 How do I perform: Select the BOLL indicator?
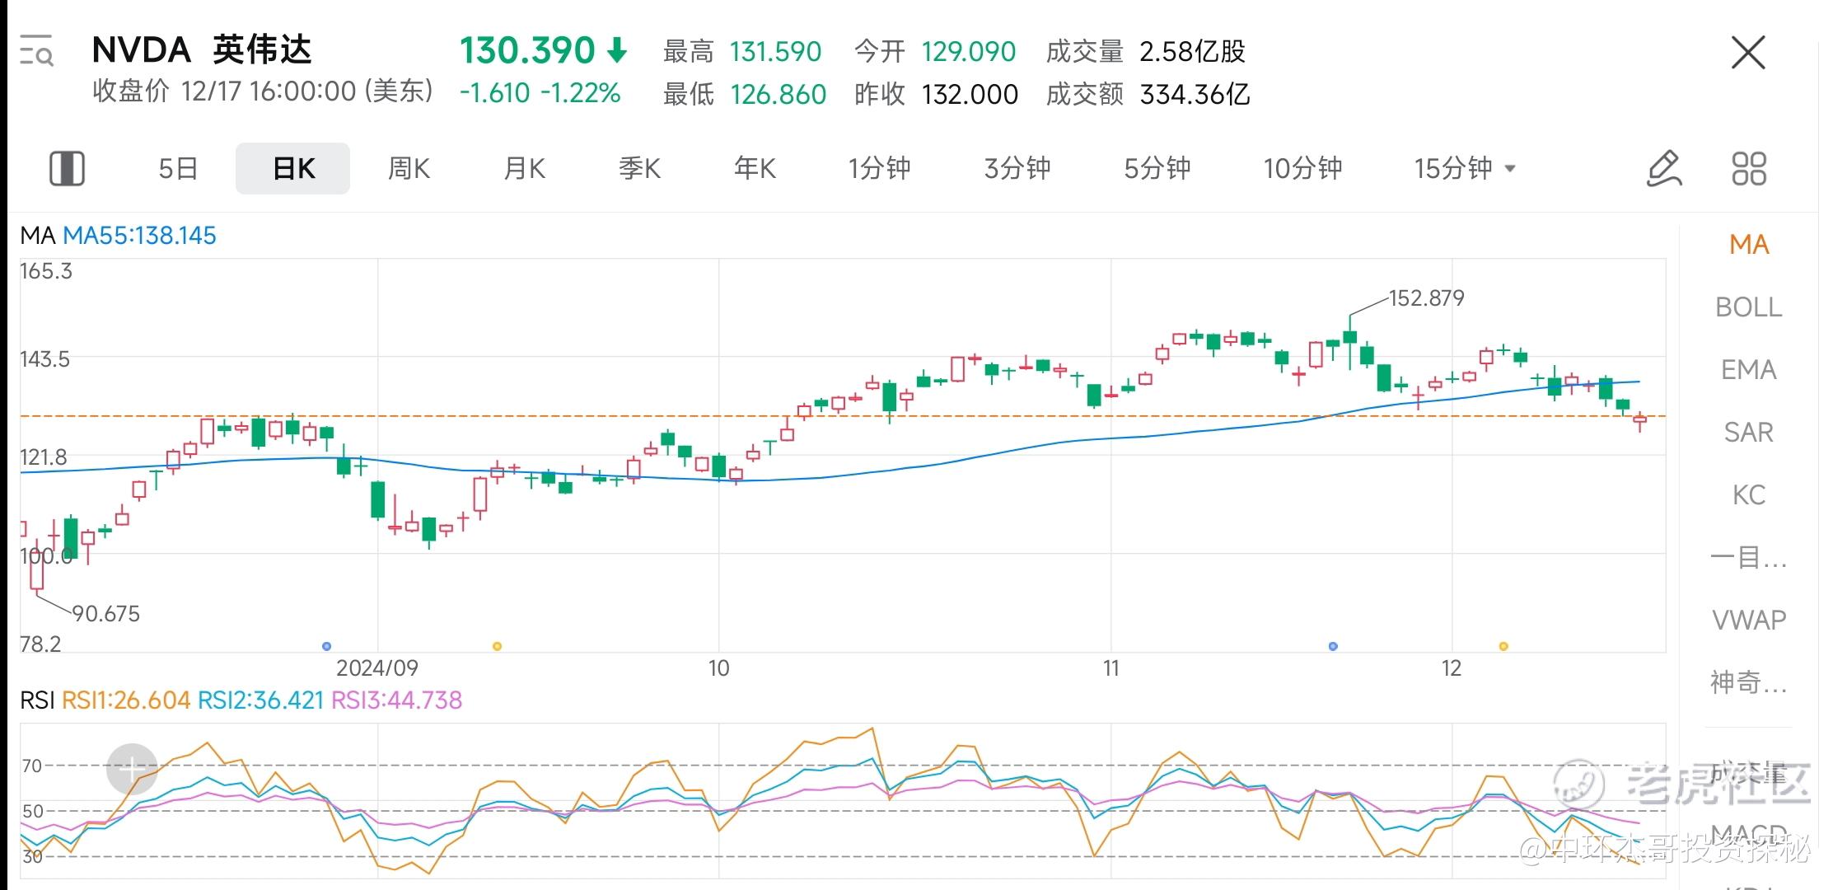[1749, 307]
